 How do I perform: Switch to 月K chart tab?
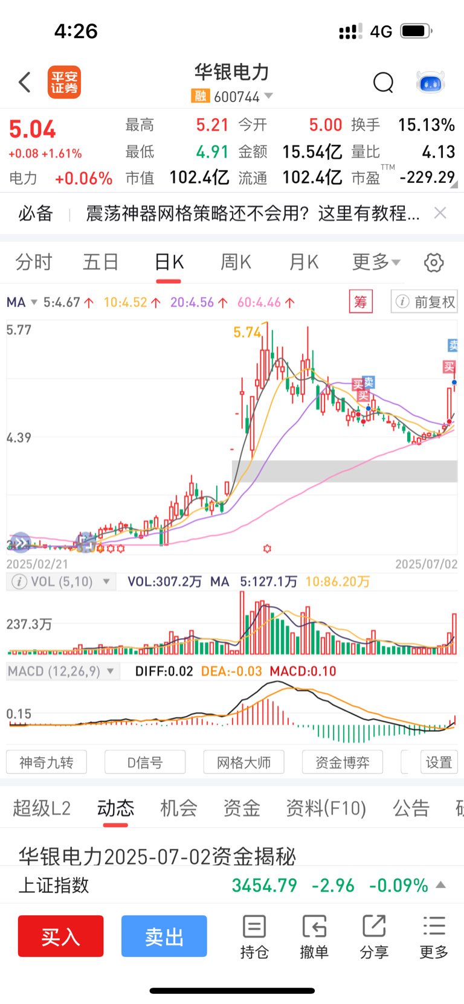click(x=303, y=262)
